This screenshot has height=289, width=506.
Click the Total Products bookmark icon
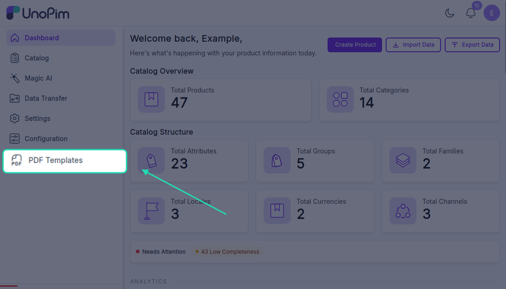[x=151, y=99]
